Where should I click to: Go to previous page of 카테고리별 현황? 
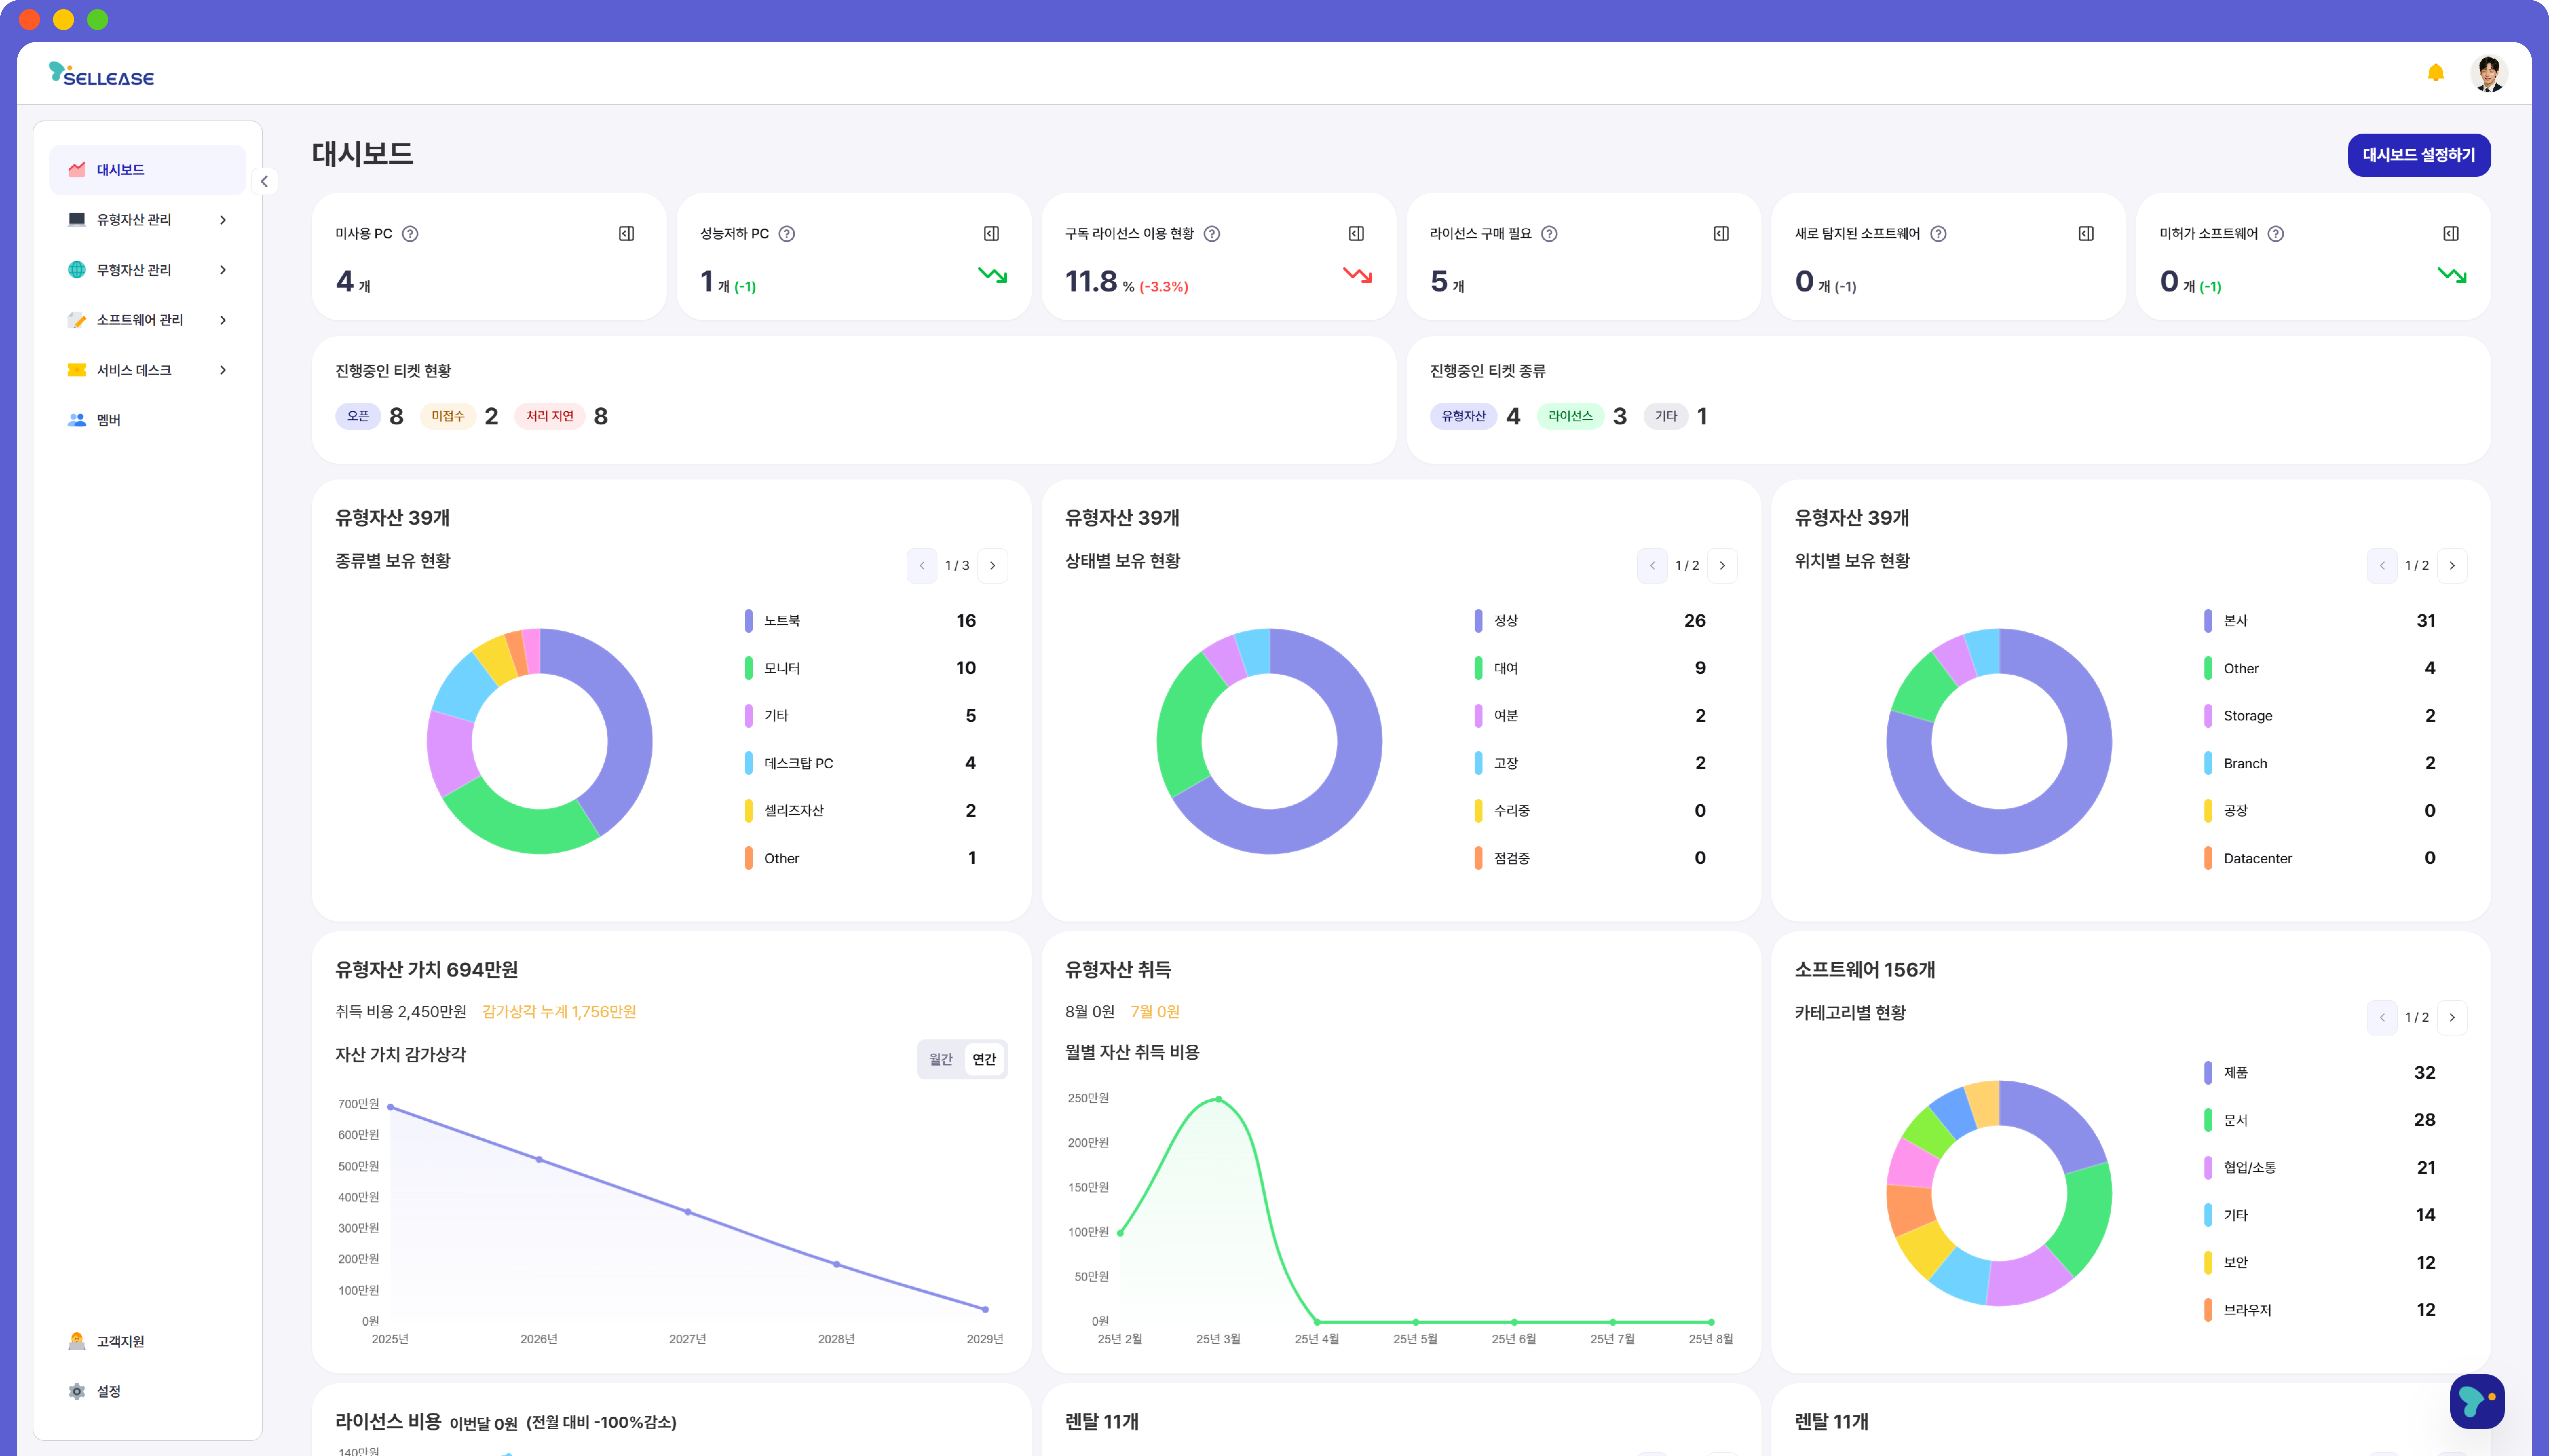click(2382, 1018)
